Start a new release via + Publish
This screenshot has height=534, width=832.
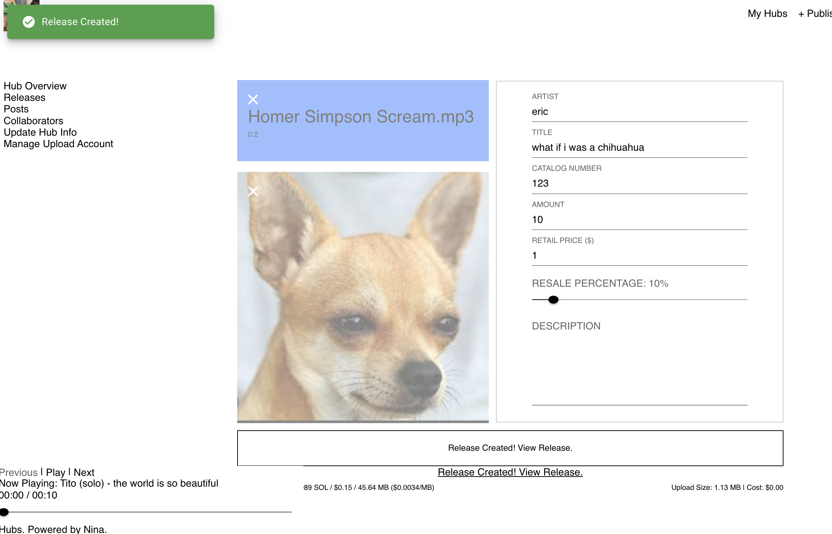click(816, 13)
